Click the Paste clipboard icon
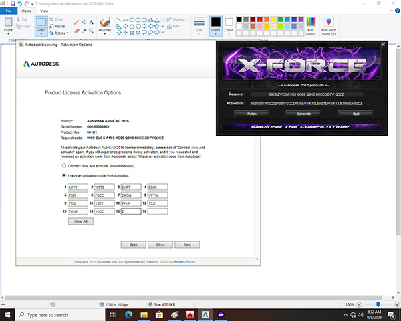 8,22
